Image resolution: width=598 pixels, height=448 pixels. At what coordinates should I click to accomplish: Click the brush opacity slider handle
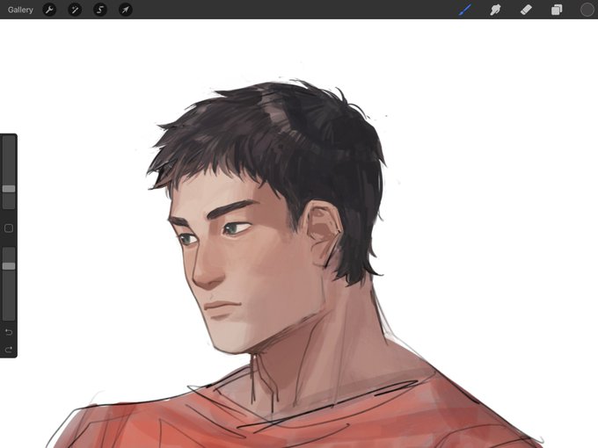pyautogui.click(x=9, y=265)
